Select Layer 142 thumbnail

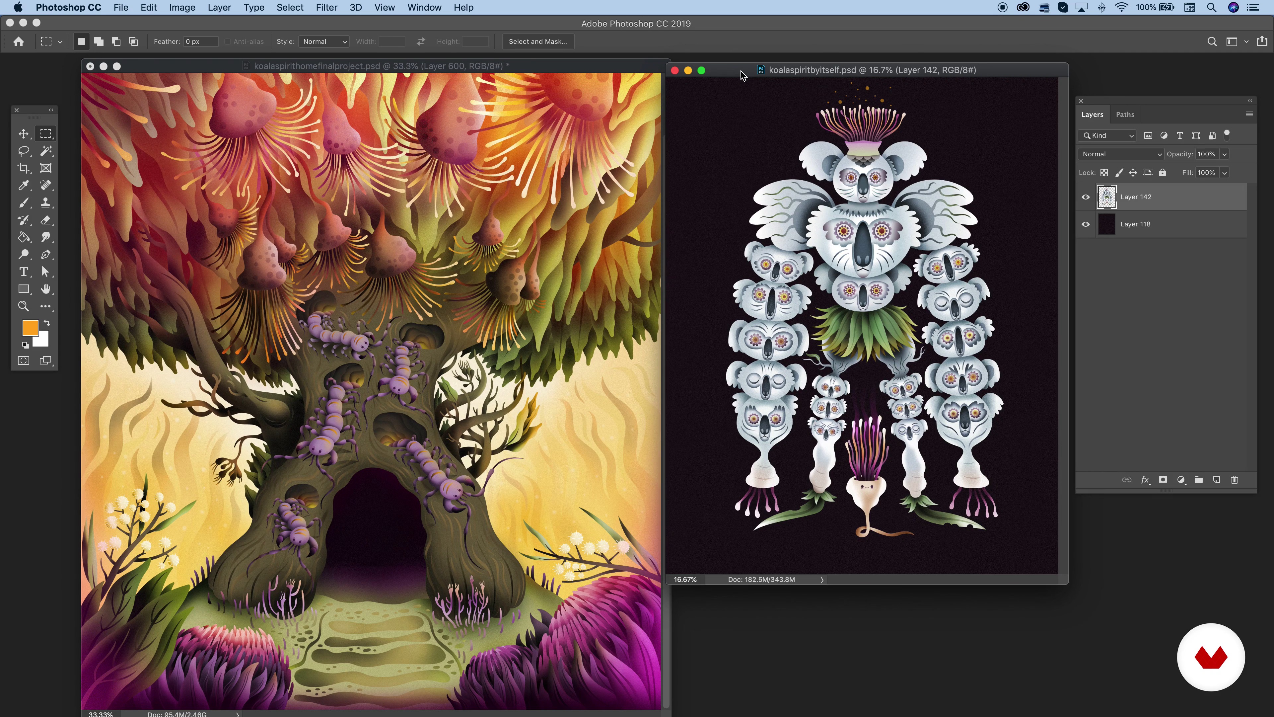[1106, 197]
